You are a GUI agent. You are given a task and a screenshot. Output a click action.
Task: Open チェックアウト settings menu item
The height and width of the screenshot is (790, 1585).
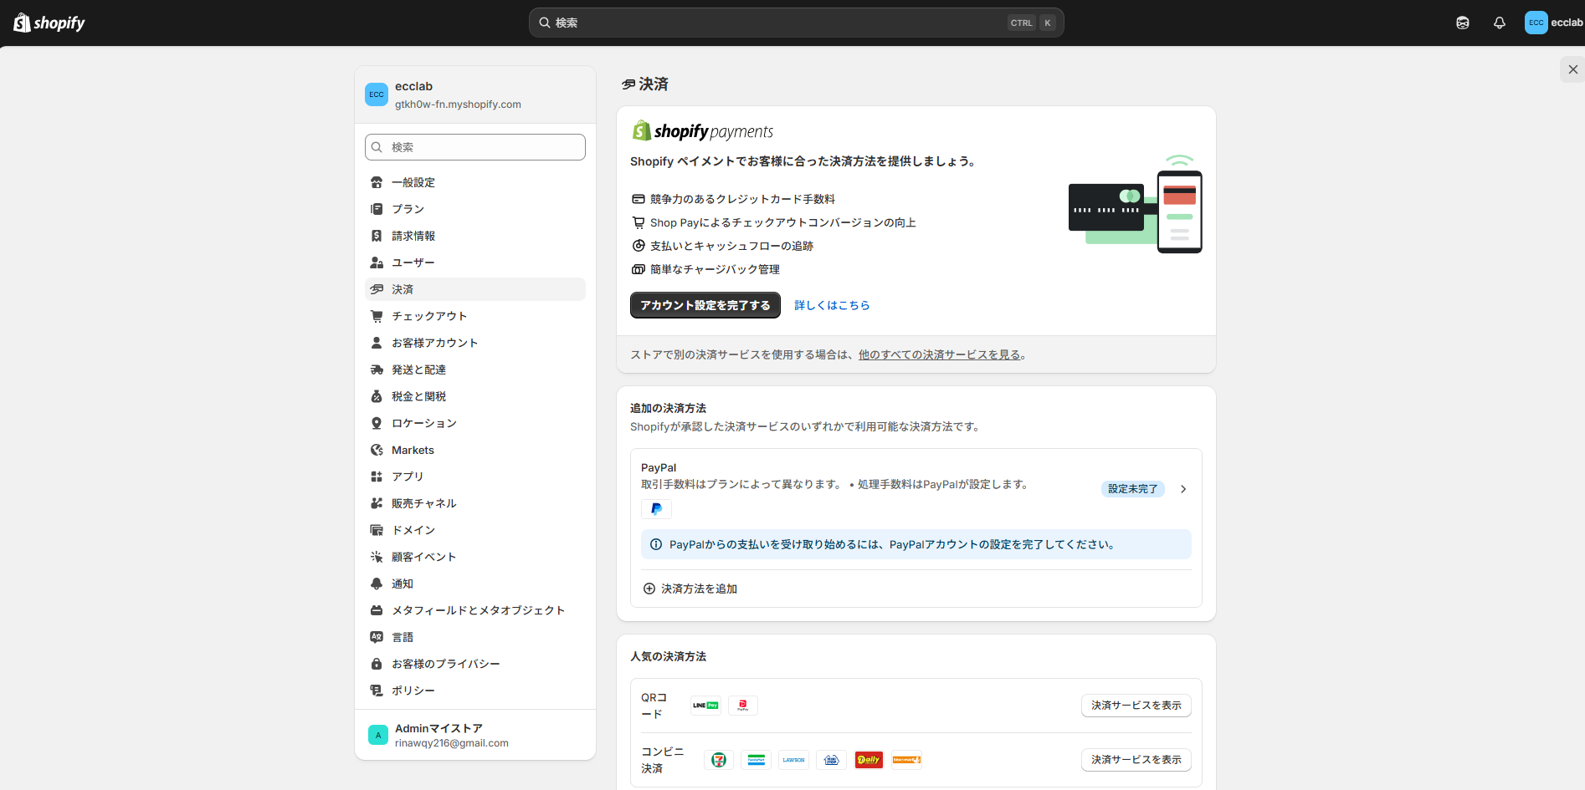429,316
